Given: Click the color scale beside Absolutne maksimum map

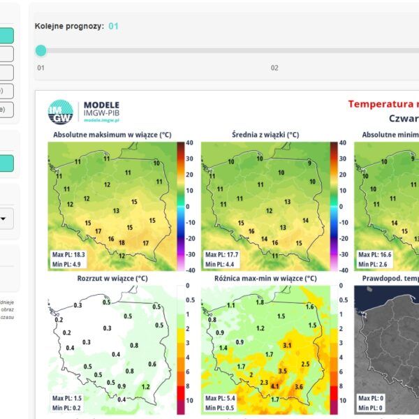Looking at the screenshot, I should pos(180,206).
